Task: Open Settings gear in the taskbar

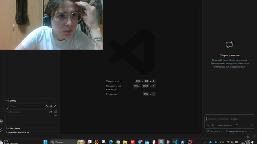Action: (168, 142)
